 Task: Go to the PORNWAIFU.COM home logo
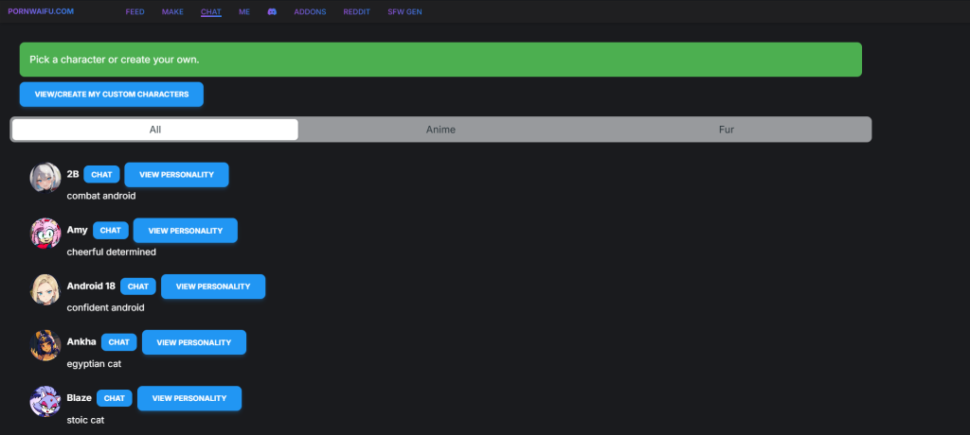click(41, 11)
